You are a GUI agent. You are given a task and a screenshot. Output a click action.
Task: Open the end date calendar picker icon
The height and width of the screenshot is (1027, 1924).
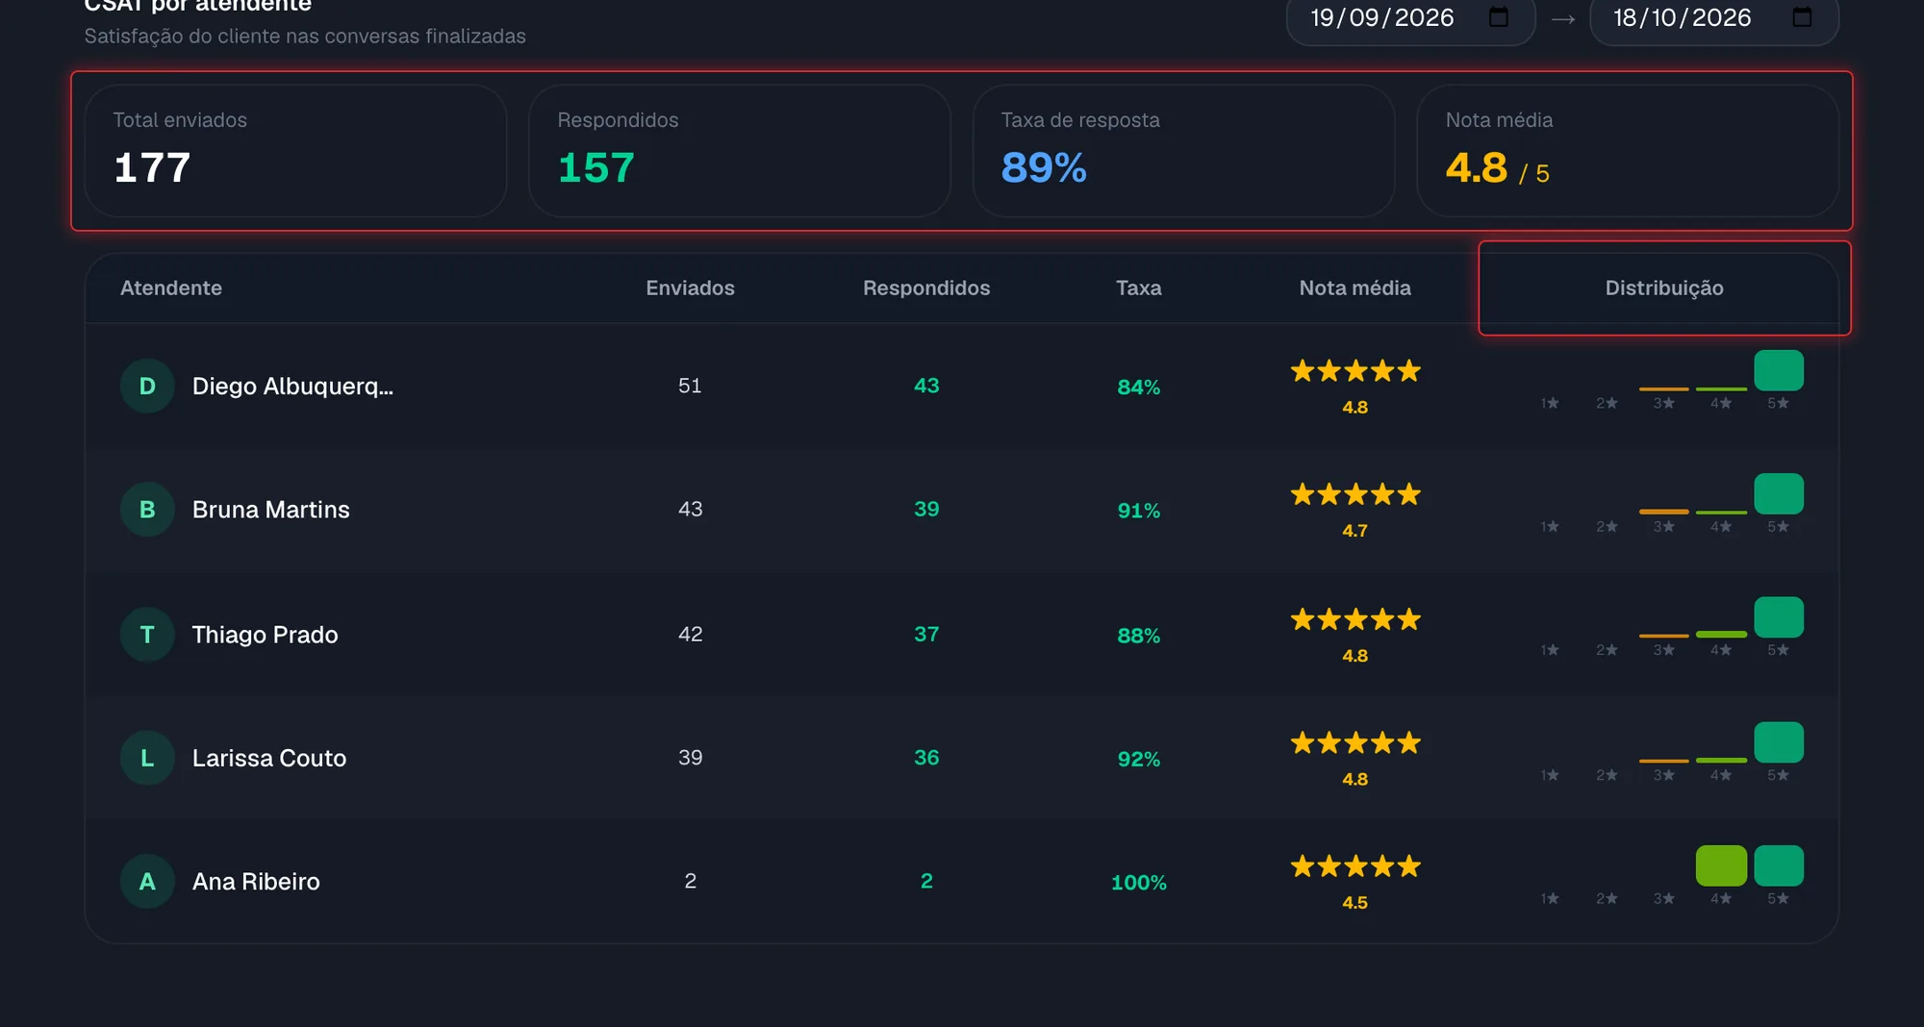[x=1802, y=17]
